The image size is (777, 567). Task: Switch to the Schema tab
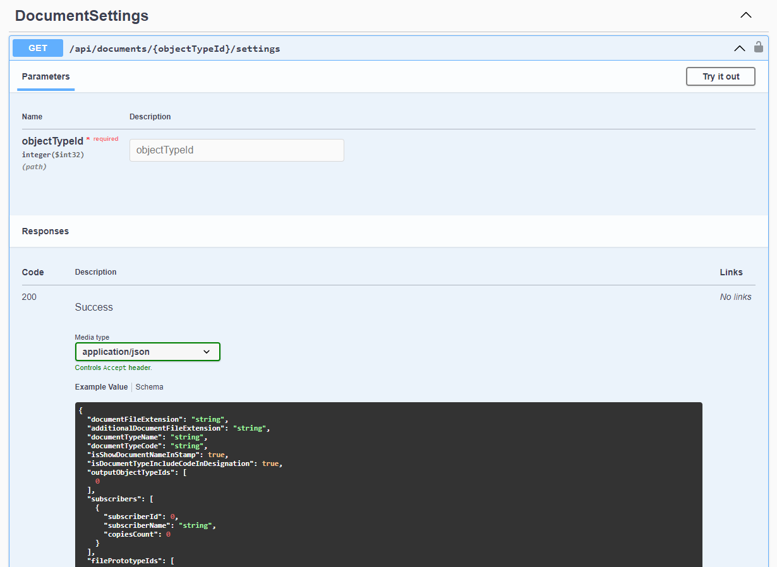tap(149, 387)
